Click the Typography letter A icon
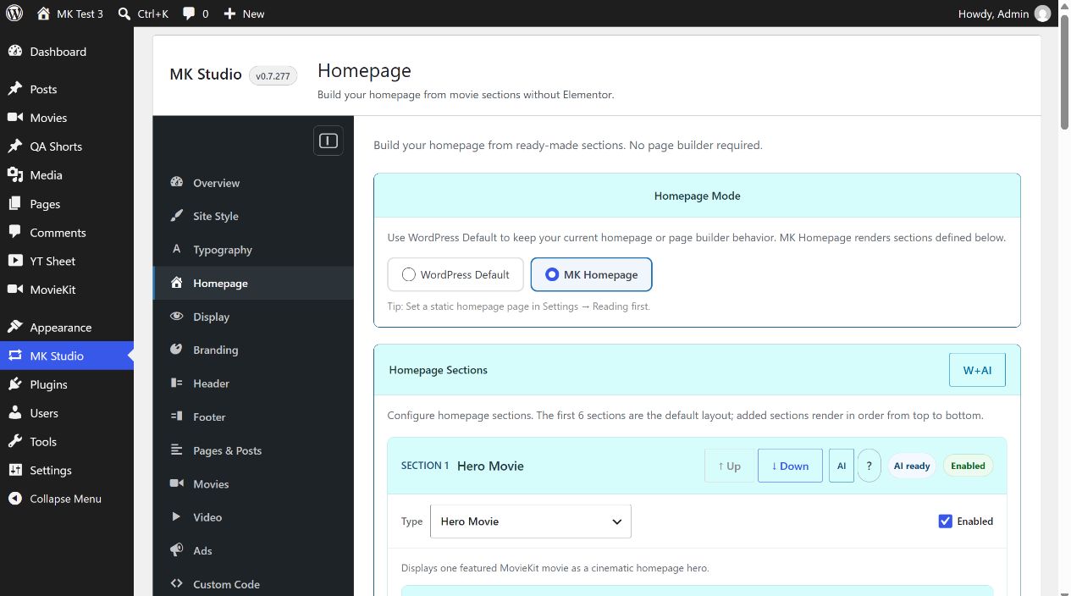Screen dimensions: 1071x596 click(x=177, y=250)
